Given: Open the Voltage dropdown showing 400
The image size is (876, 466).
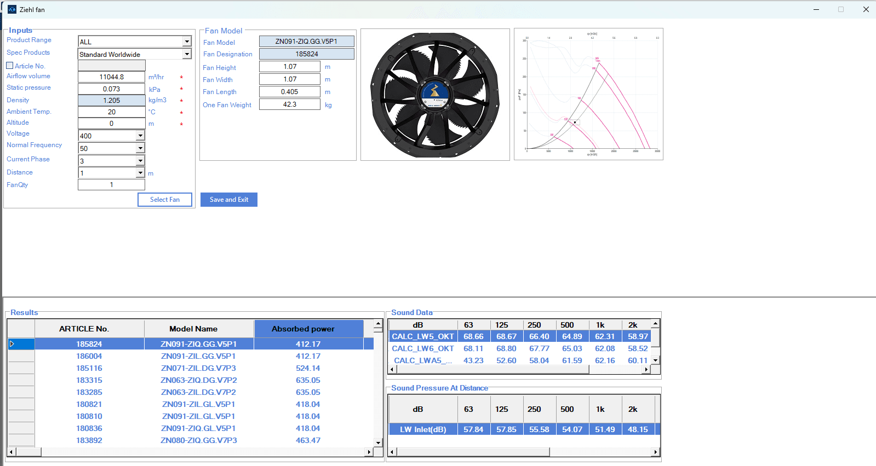Looking at the screenshot, I should point(140,136).
